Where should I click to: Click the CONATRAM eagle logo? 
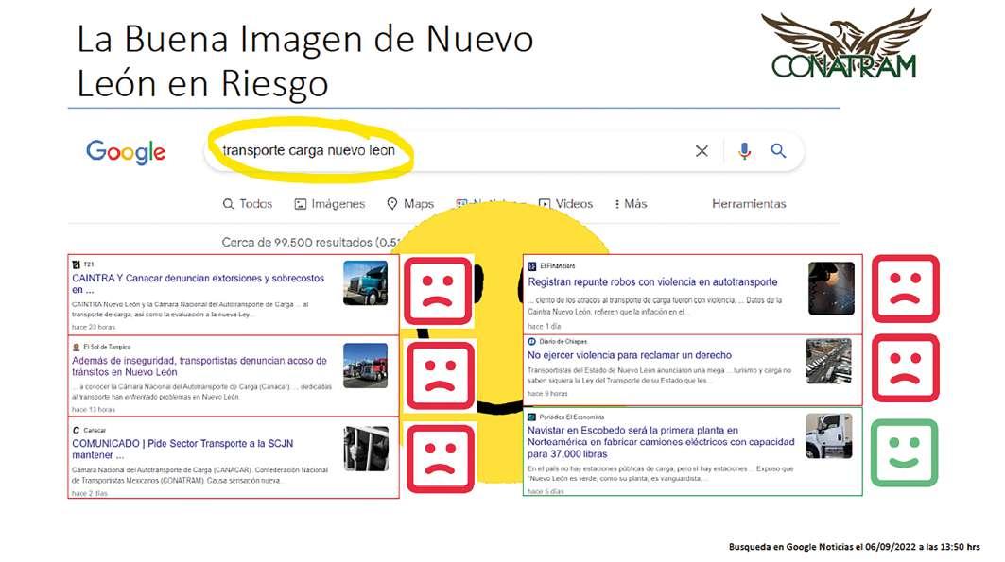coord(846,43)
